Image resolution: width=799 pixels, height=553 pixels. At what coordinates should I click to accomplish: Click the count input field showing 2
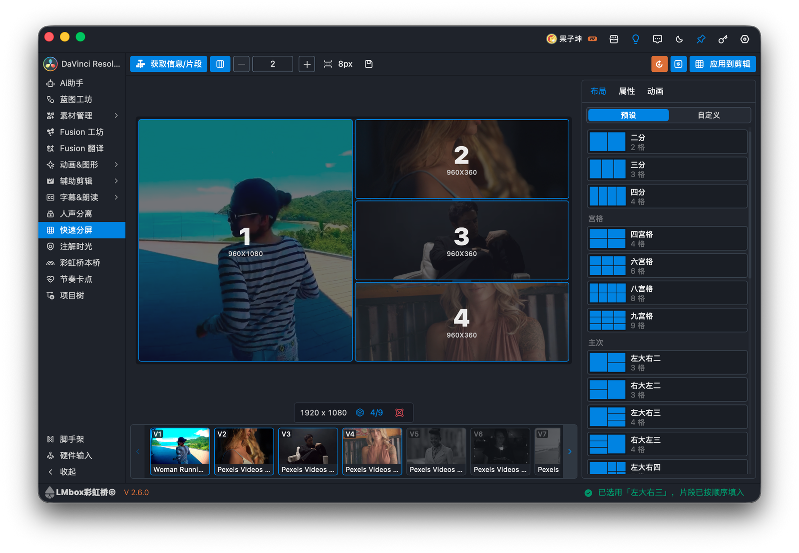[273, 64]
